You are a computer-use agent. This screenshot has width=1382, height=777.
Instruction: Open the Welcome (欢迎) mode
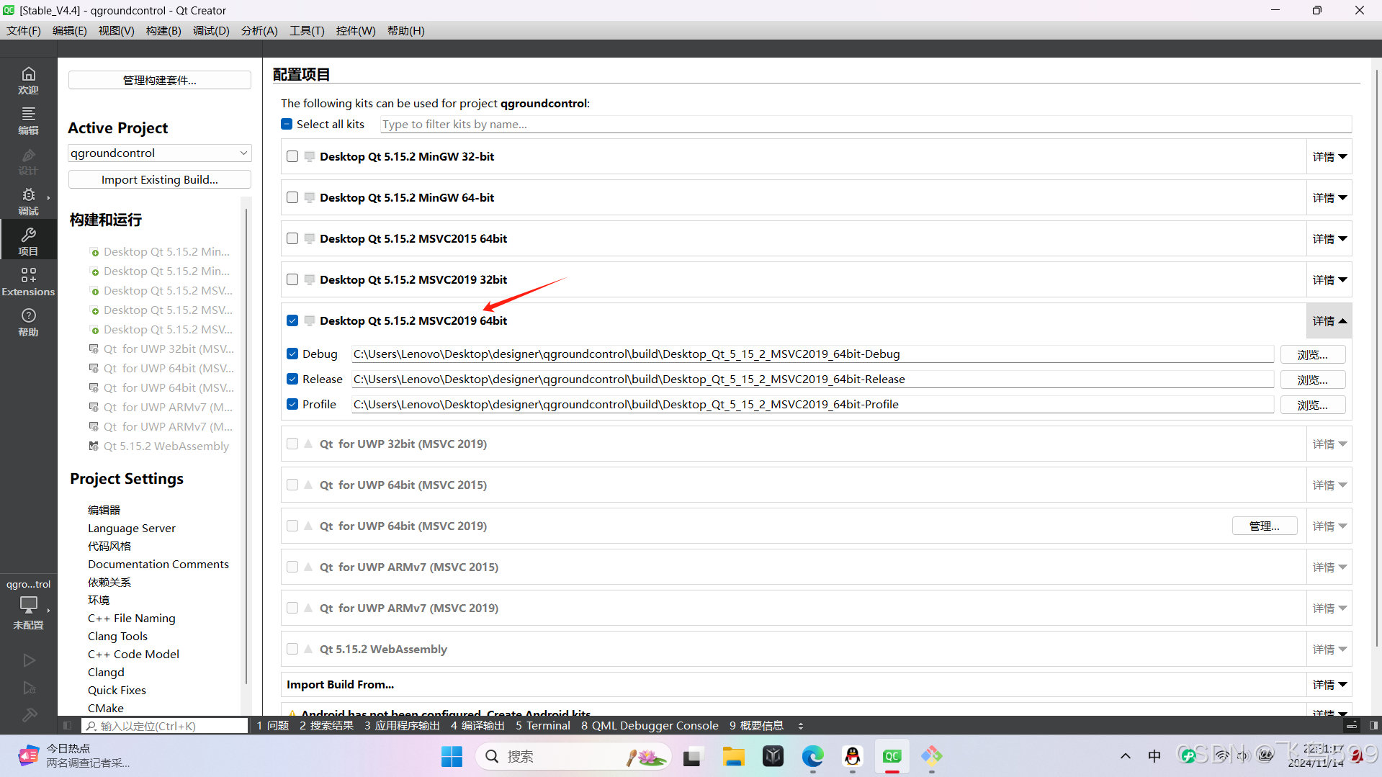pos(28,80)
